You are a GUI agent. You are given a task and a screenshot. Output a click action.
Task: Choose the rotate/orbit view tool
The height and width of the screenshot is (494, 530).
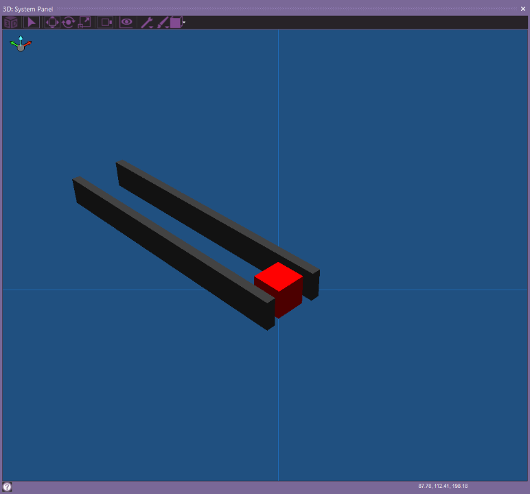click(x=68, y=23)
